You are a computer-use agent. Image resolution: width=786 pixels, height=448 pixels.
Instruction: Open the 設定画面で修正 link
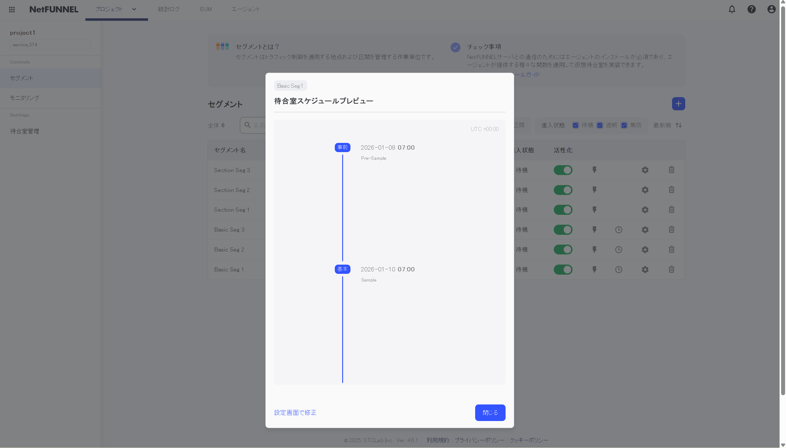(295, 413)
